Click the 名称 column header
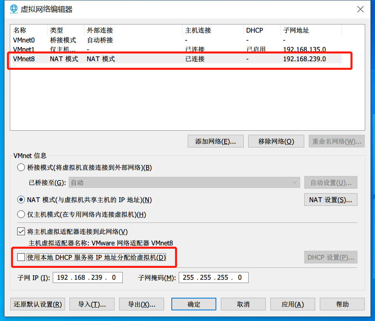Screen dimensions: 375x321 click(29, 30)
